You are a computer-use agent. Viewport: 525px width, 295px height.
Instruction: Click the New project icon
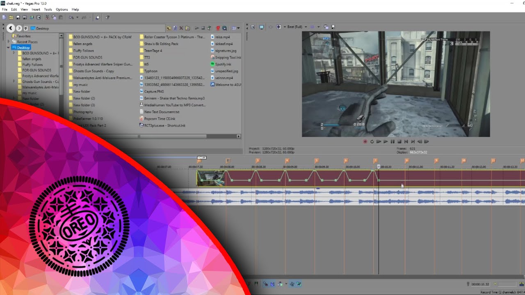pos(4,17)
